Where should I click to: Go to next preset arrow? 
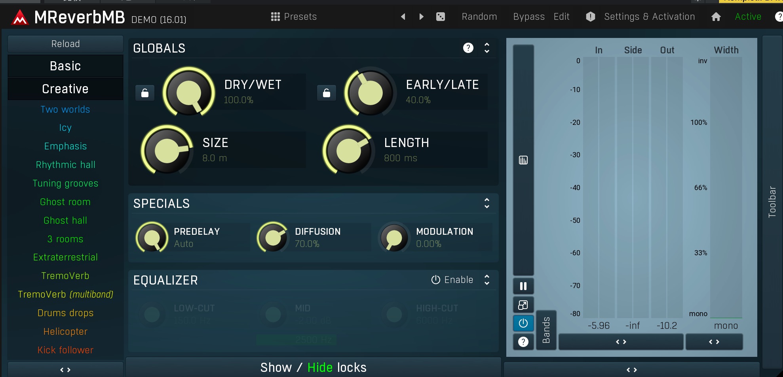click(x=421, y=17)
